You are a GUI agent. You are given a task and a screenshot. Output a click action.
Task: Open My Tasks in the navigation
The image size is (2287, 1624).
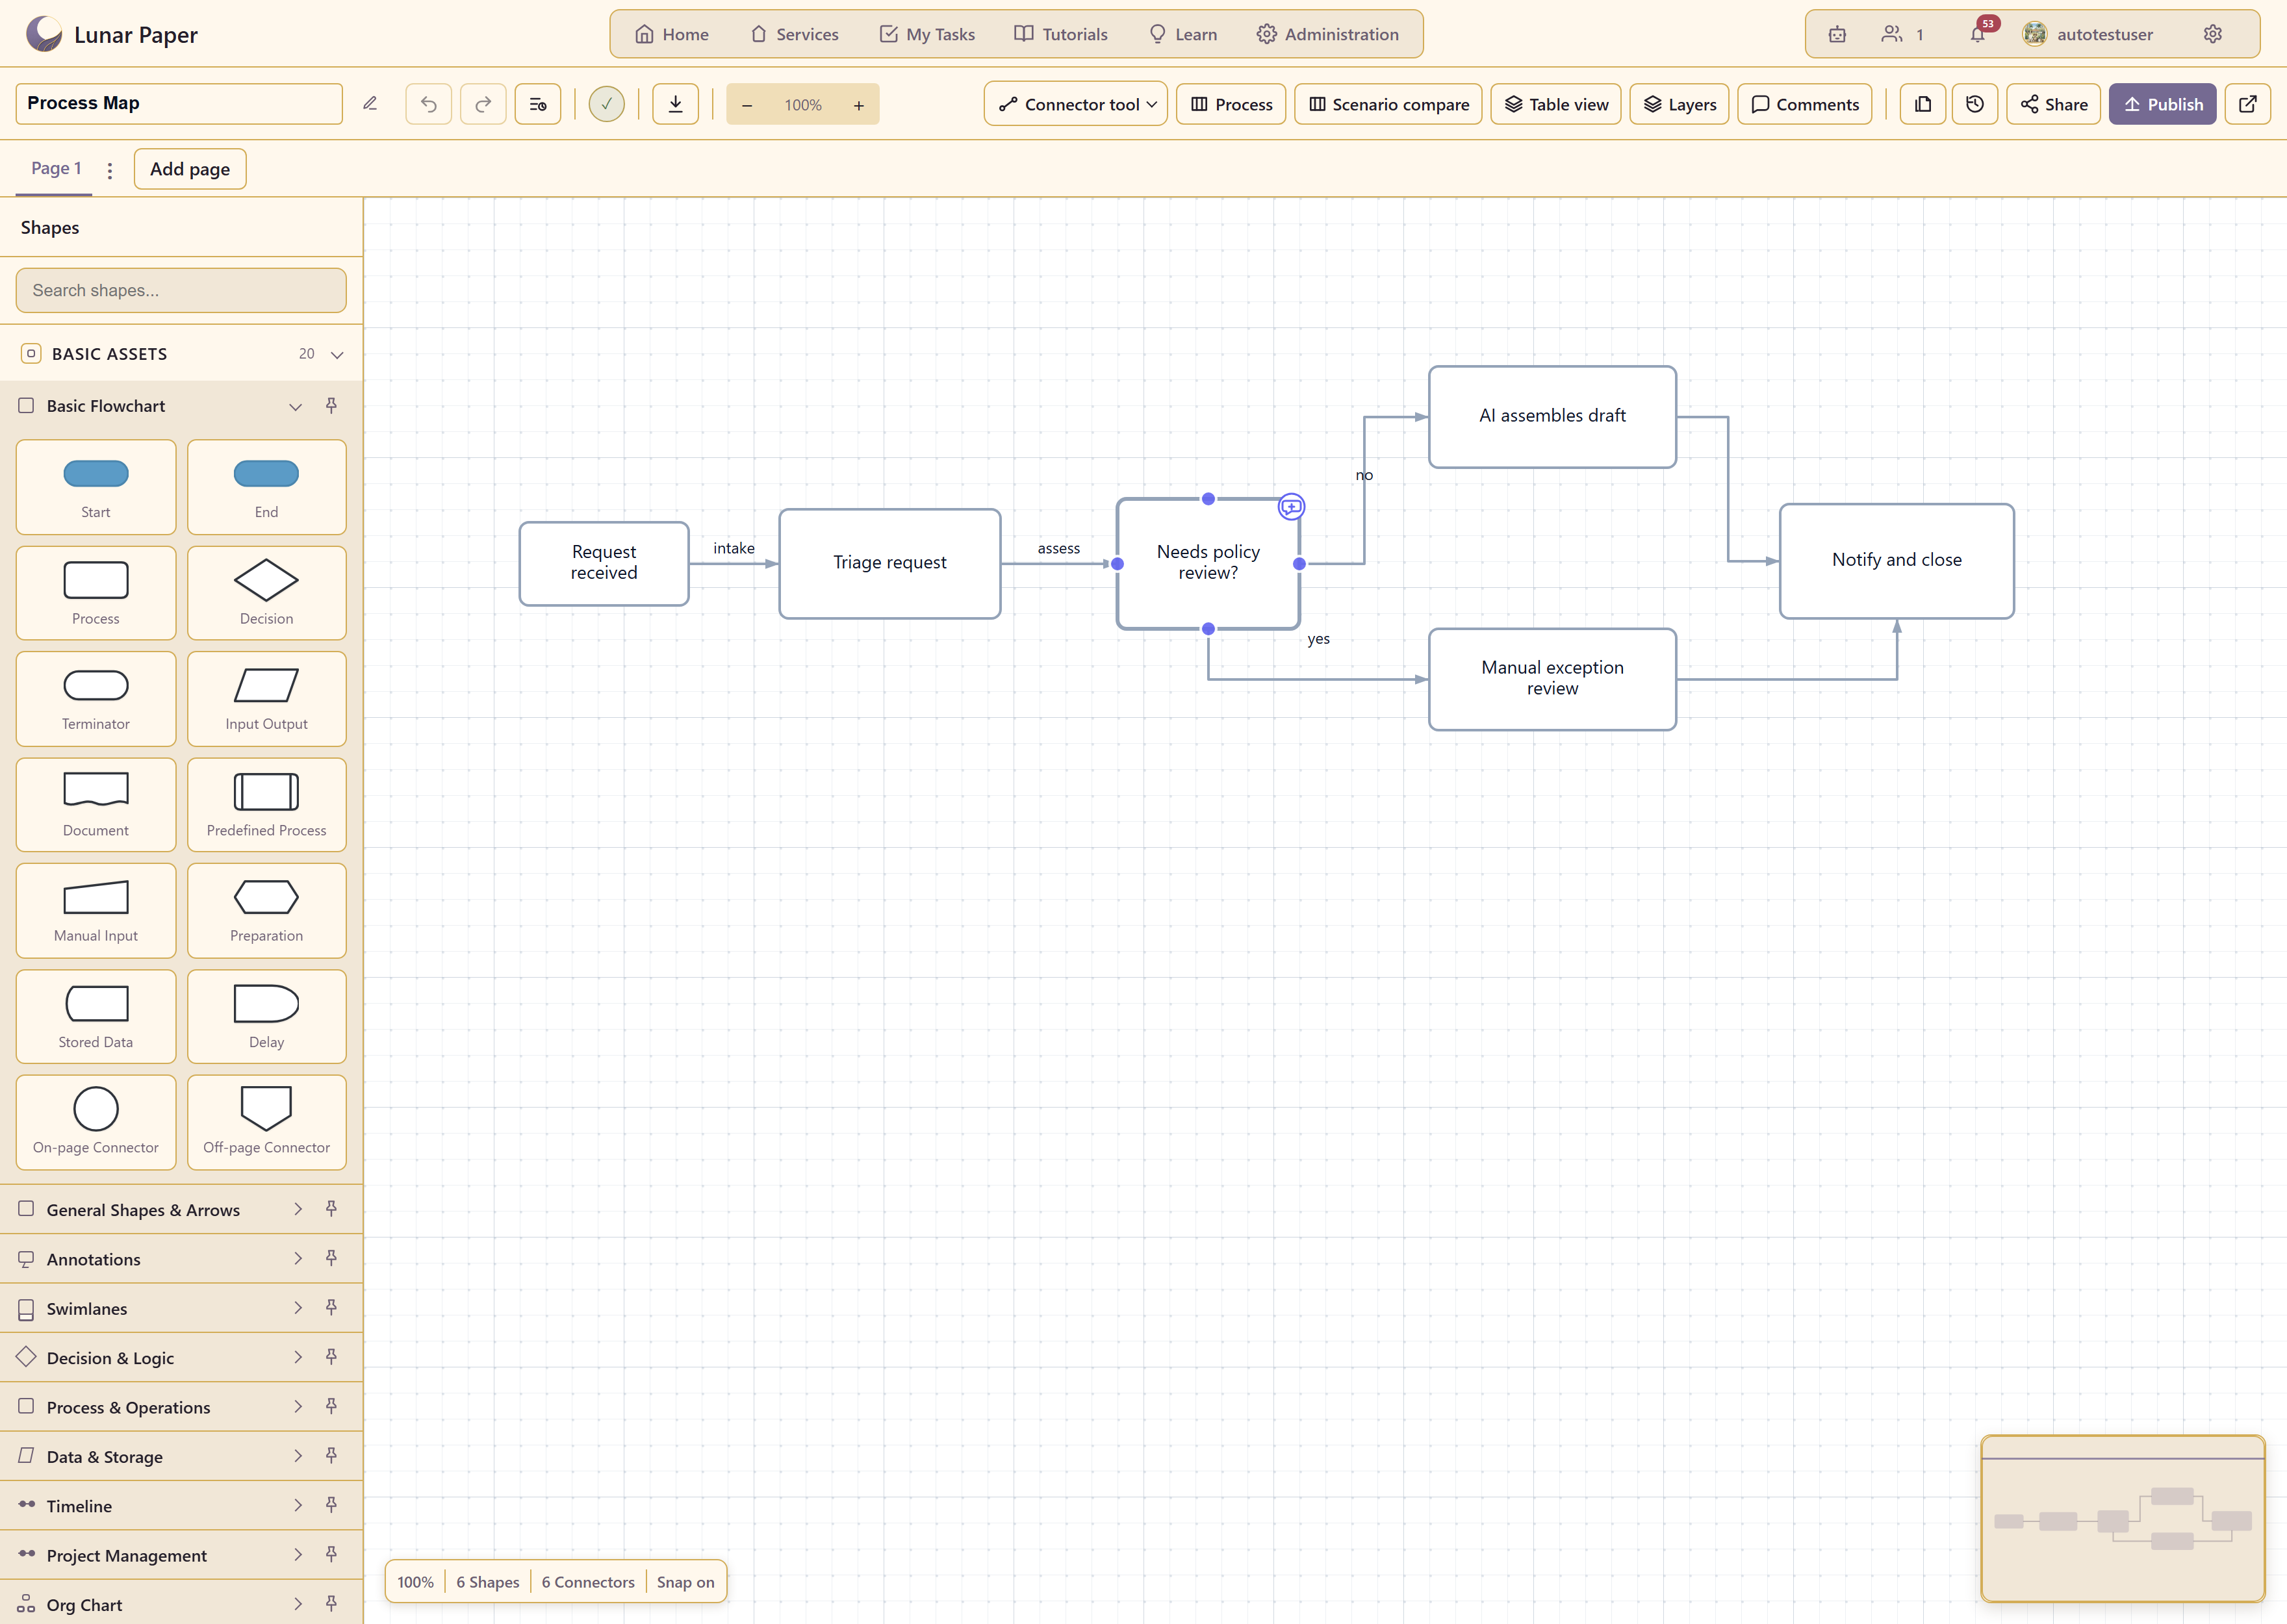click(x=927, y=34)
